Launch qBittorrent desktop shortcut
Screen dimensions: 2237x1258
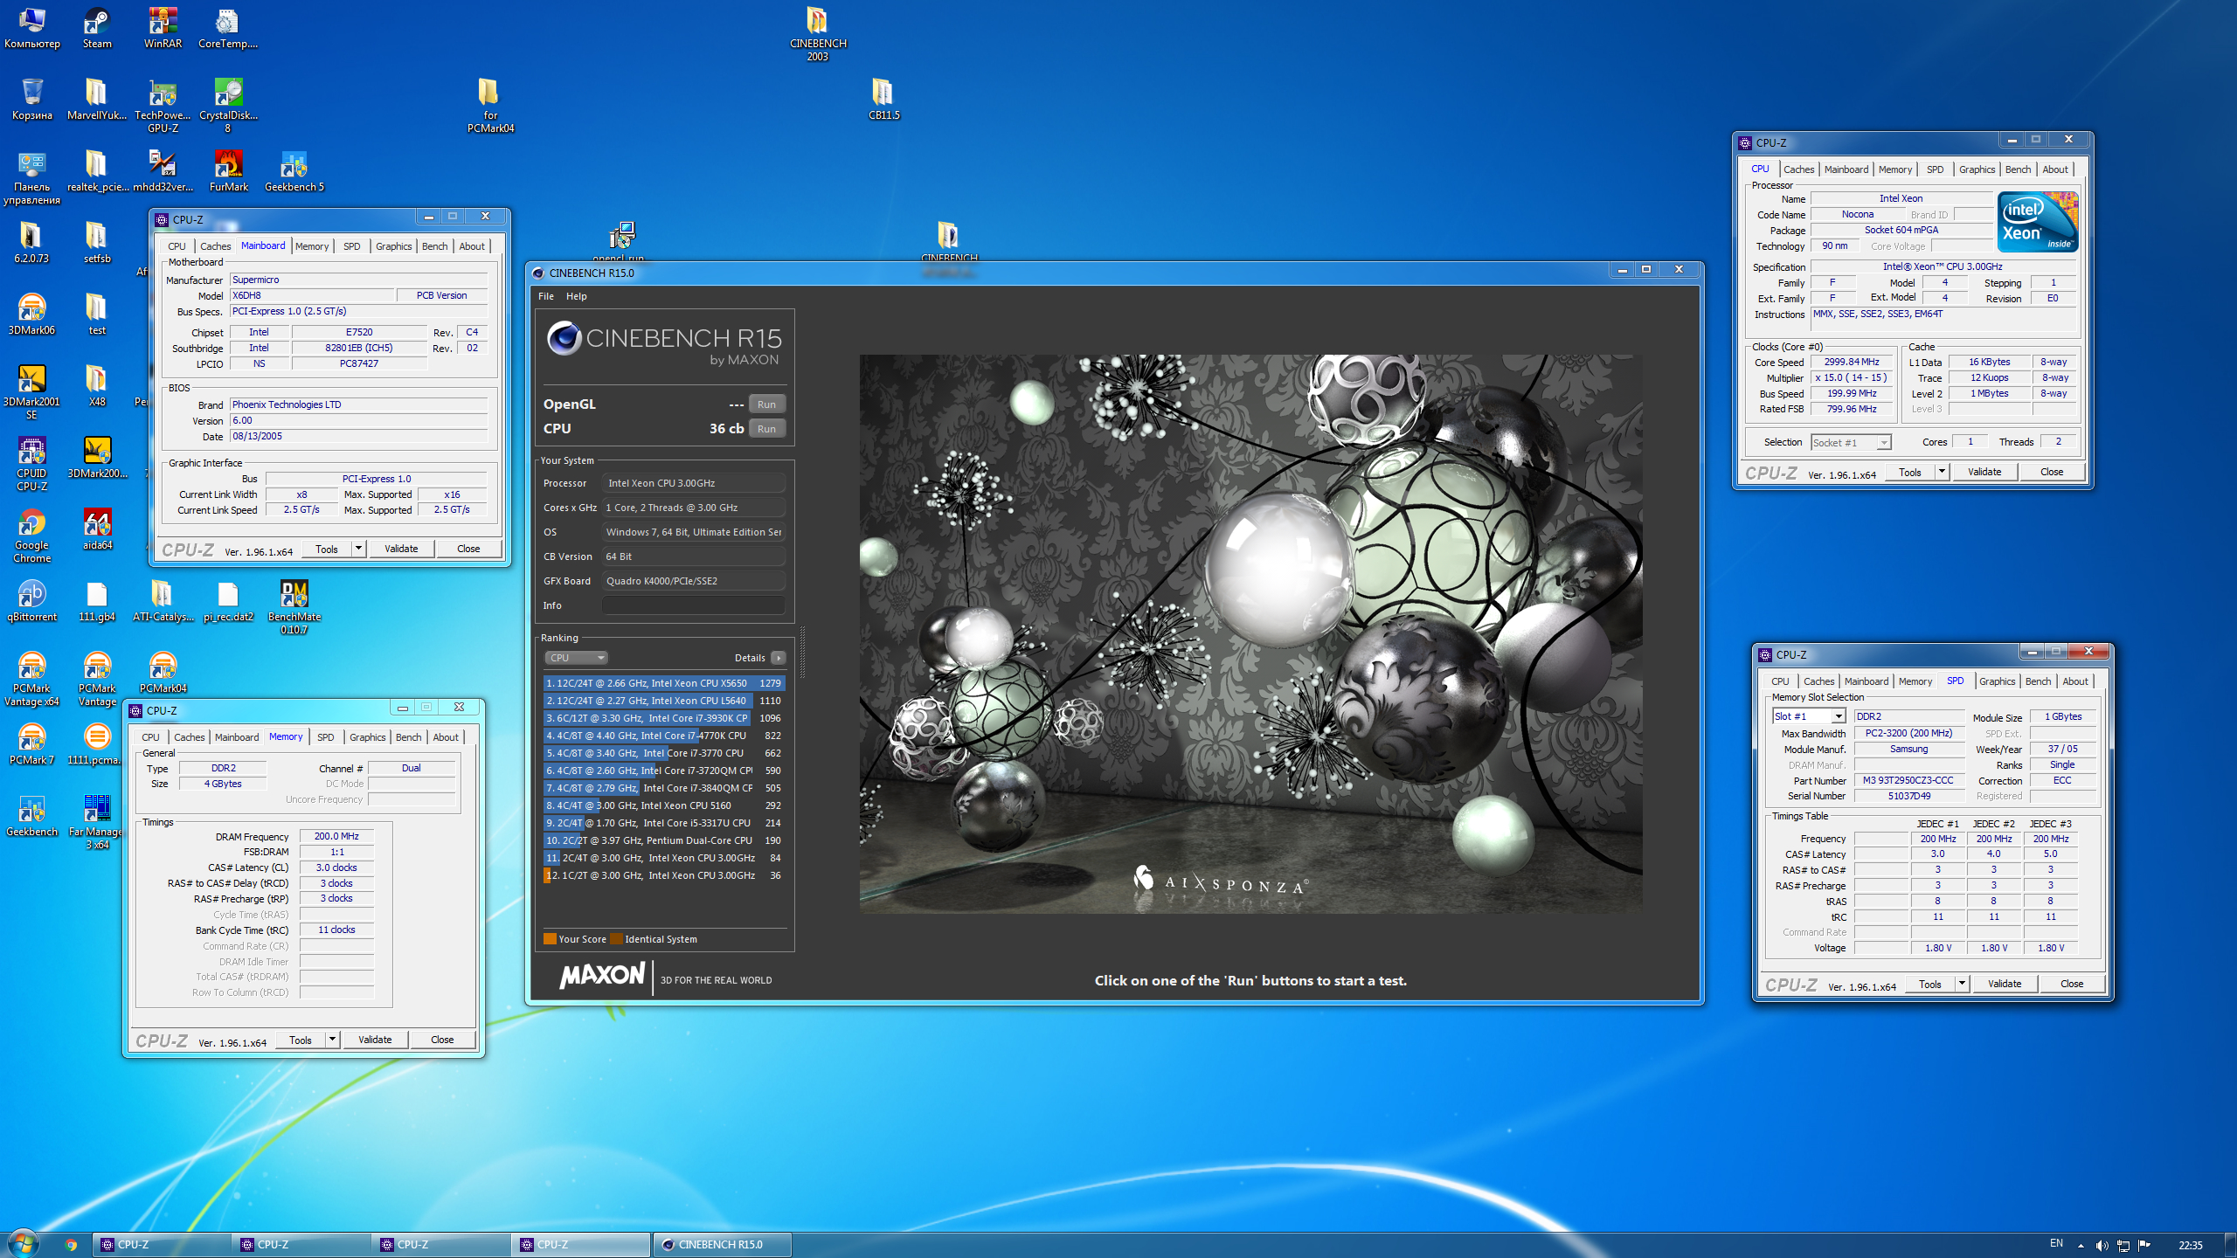tap(31, 600)
